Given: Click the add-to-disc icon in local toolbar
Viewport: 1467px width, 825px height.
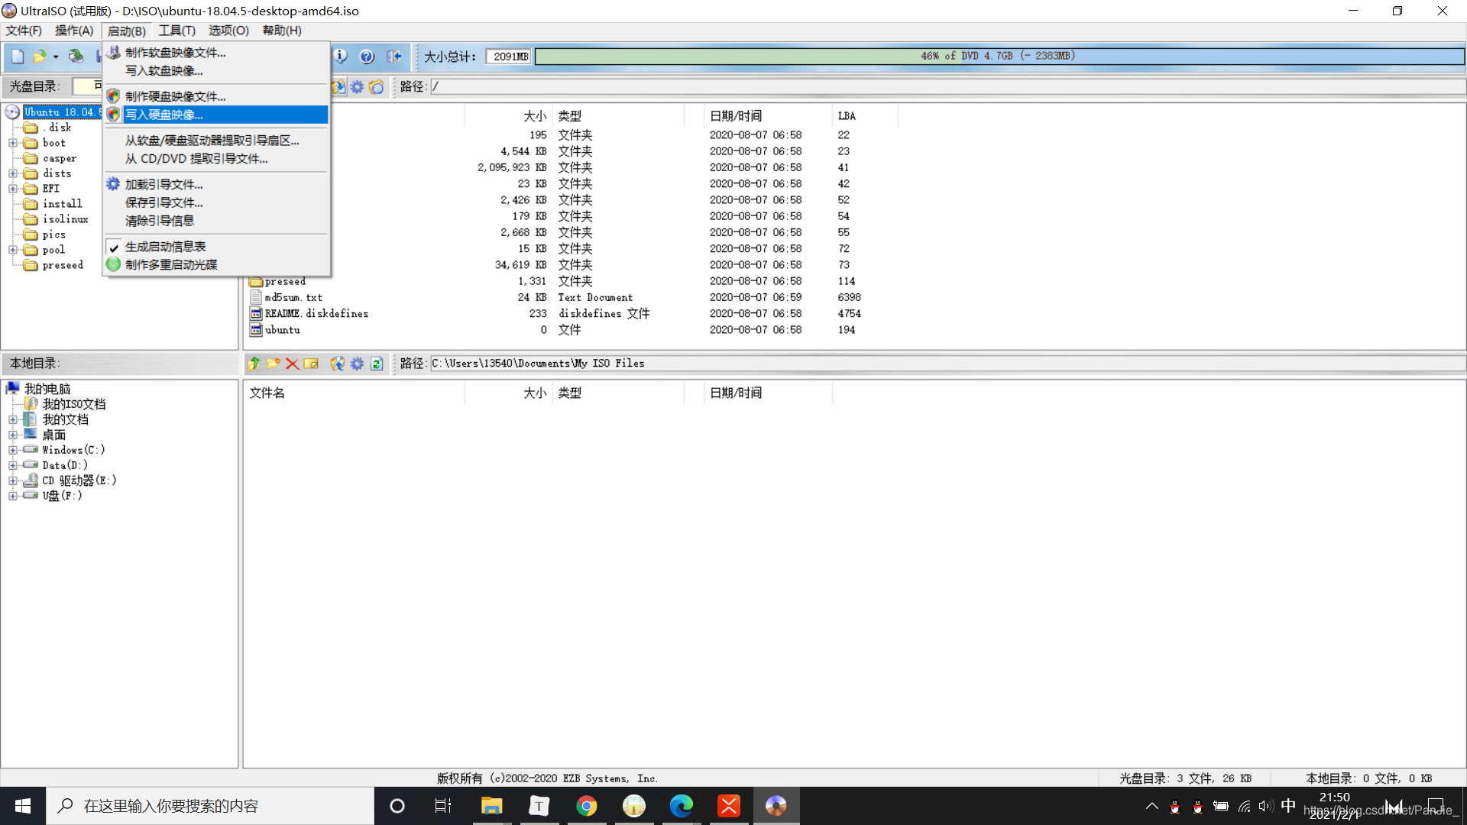Looking at the screenshot, I should (x=338, y=364).
